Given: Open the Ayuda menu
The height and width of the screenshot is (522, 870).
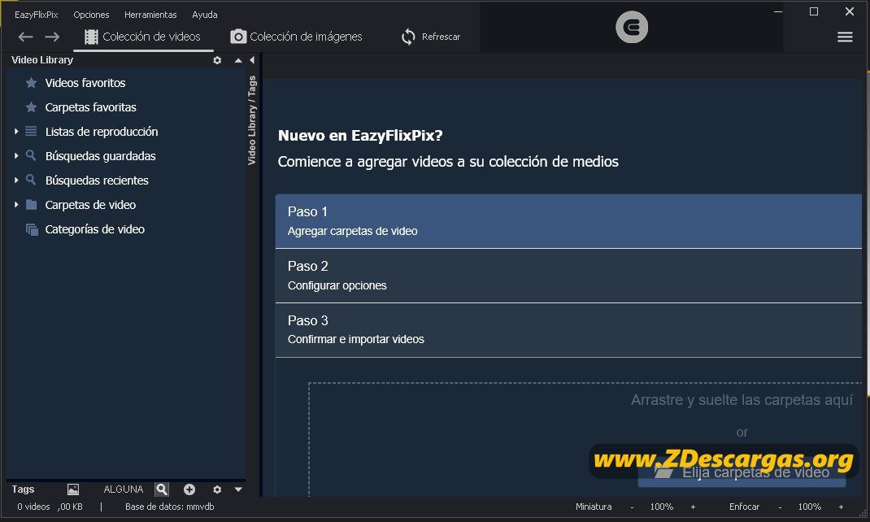Looking at the screenshot, I should [205, 15].
